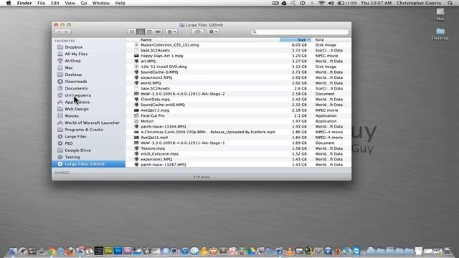Click in the Finder search field

coord(300,32)
